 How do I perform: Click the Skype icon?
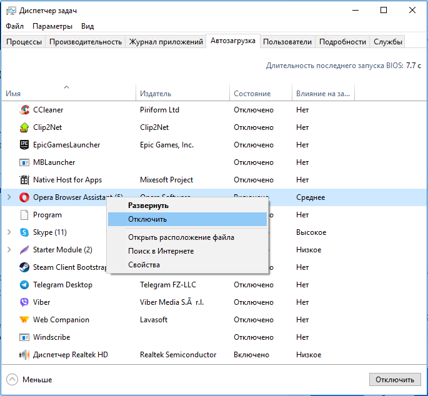[x=24, y=232]
